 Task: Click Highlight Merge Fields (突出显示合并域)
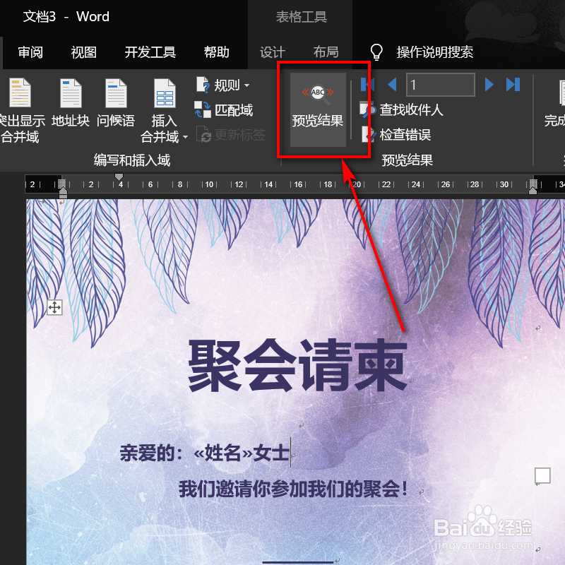[20, 111]
